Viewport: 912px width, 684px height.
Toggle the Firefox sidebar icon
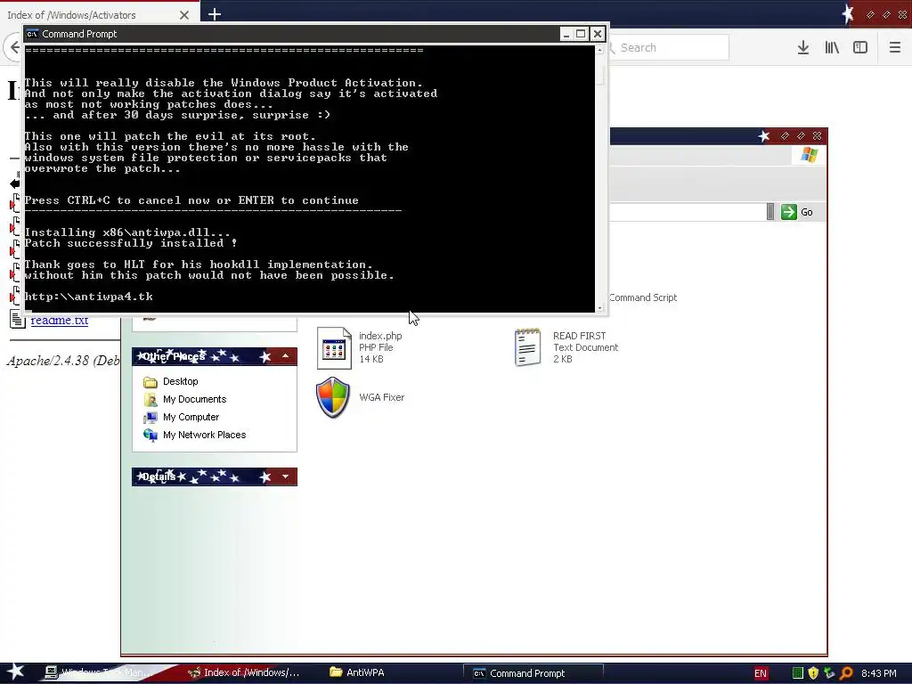point(860,48)
